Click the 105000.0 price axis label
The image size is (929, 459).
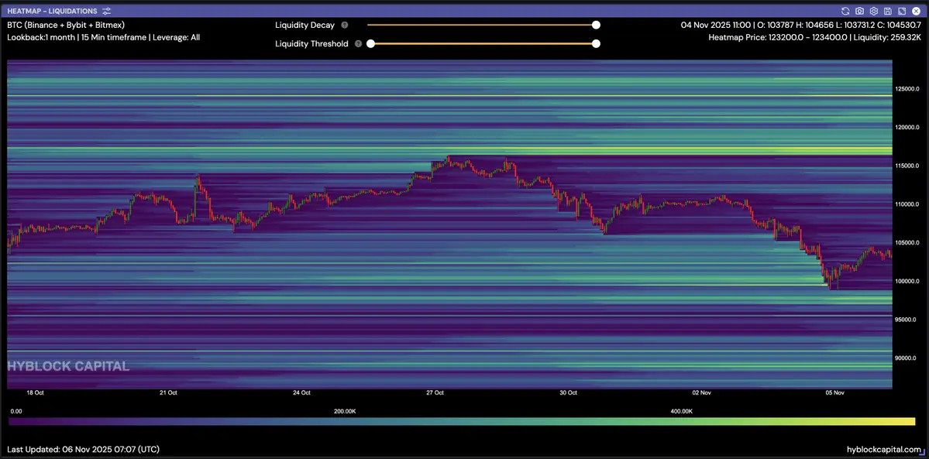(x=907, y=243)
